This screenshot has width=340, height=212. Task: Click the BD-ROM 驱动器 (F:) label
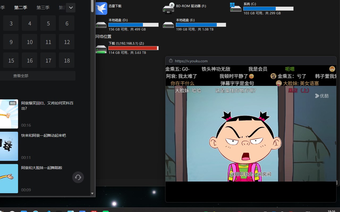[191, 6]
